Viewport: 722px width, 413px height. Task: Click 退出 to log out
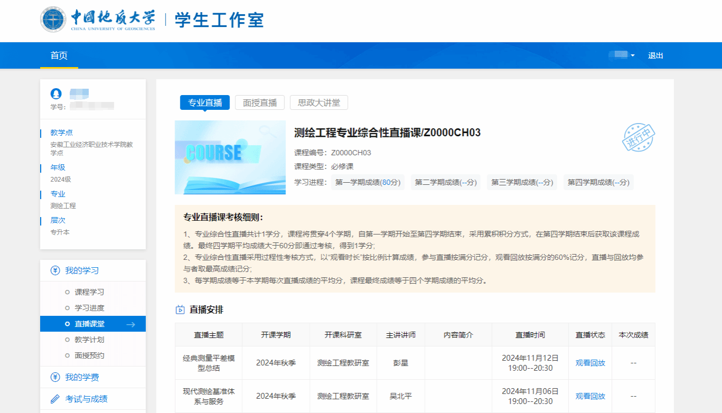coord(655,55)
